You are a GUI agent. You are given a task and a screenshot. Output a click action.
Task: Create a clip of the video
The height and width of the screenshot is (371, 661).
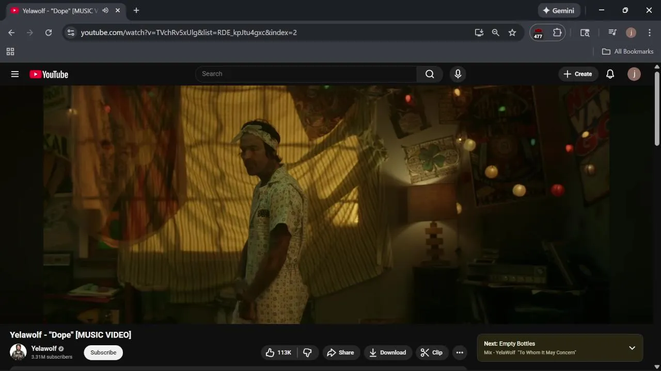(432, 352)
